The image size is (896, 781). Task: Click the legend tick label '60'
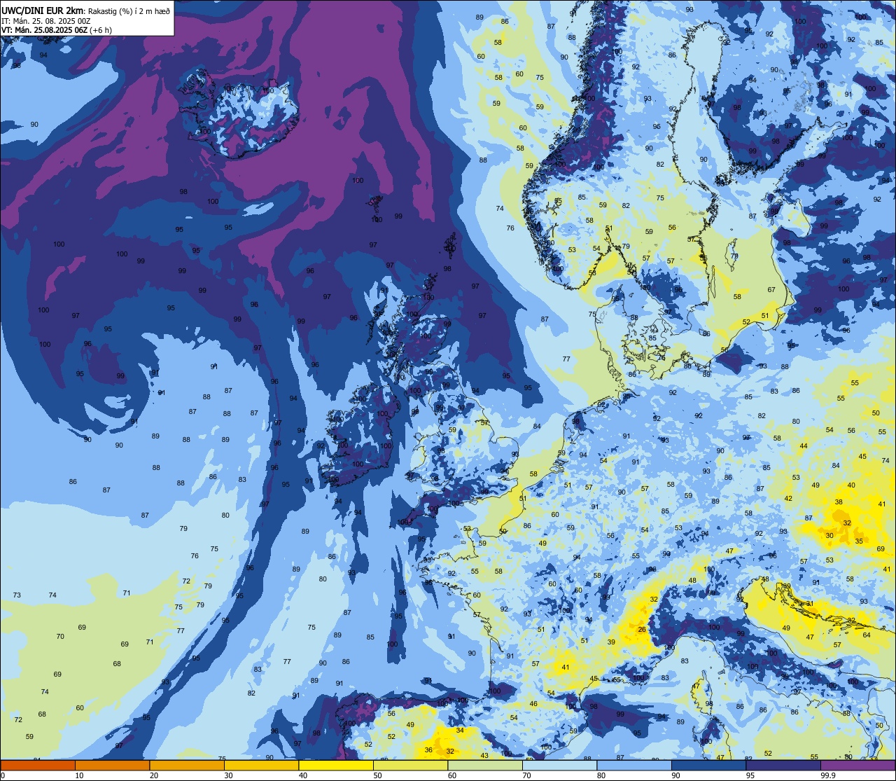[452, 775]
